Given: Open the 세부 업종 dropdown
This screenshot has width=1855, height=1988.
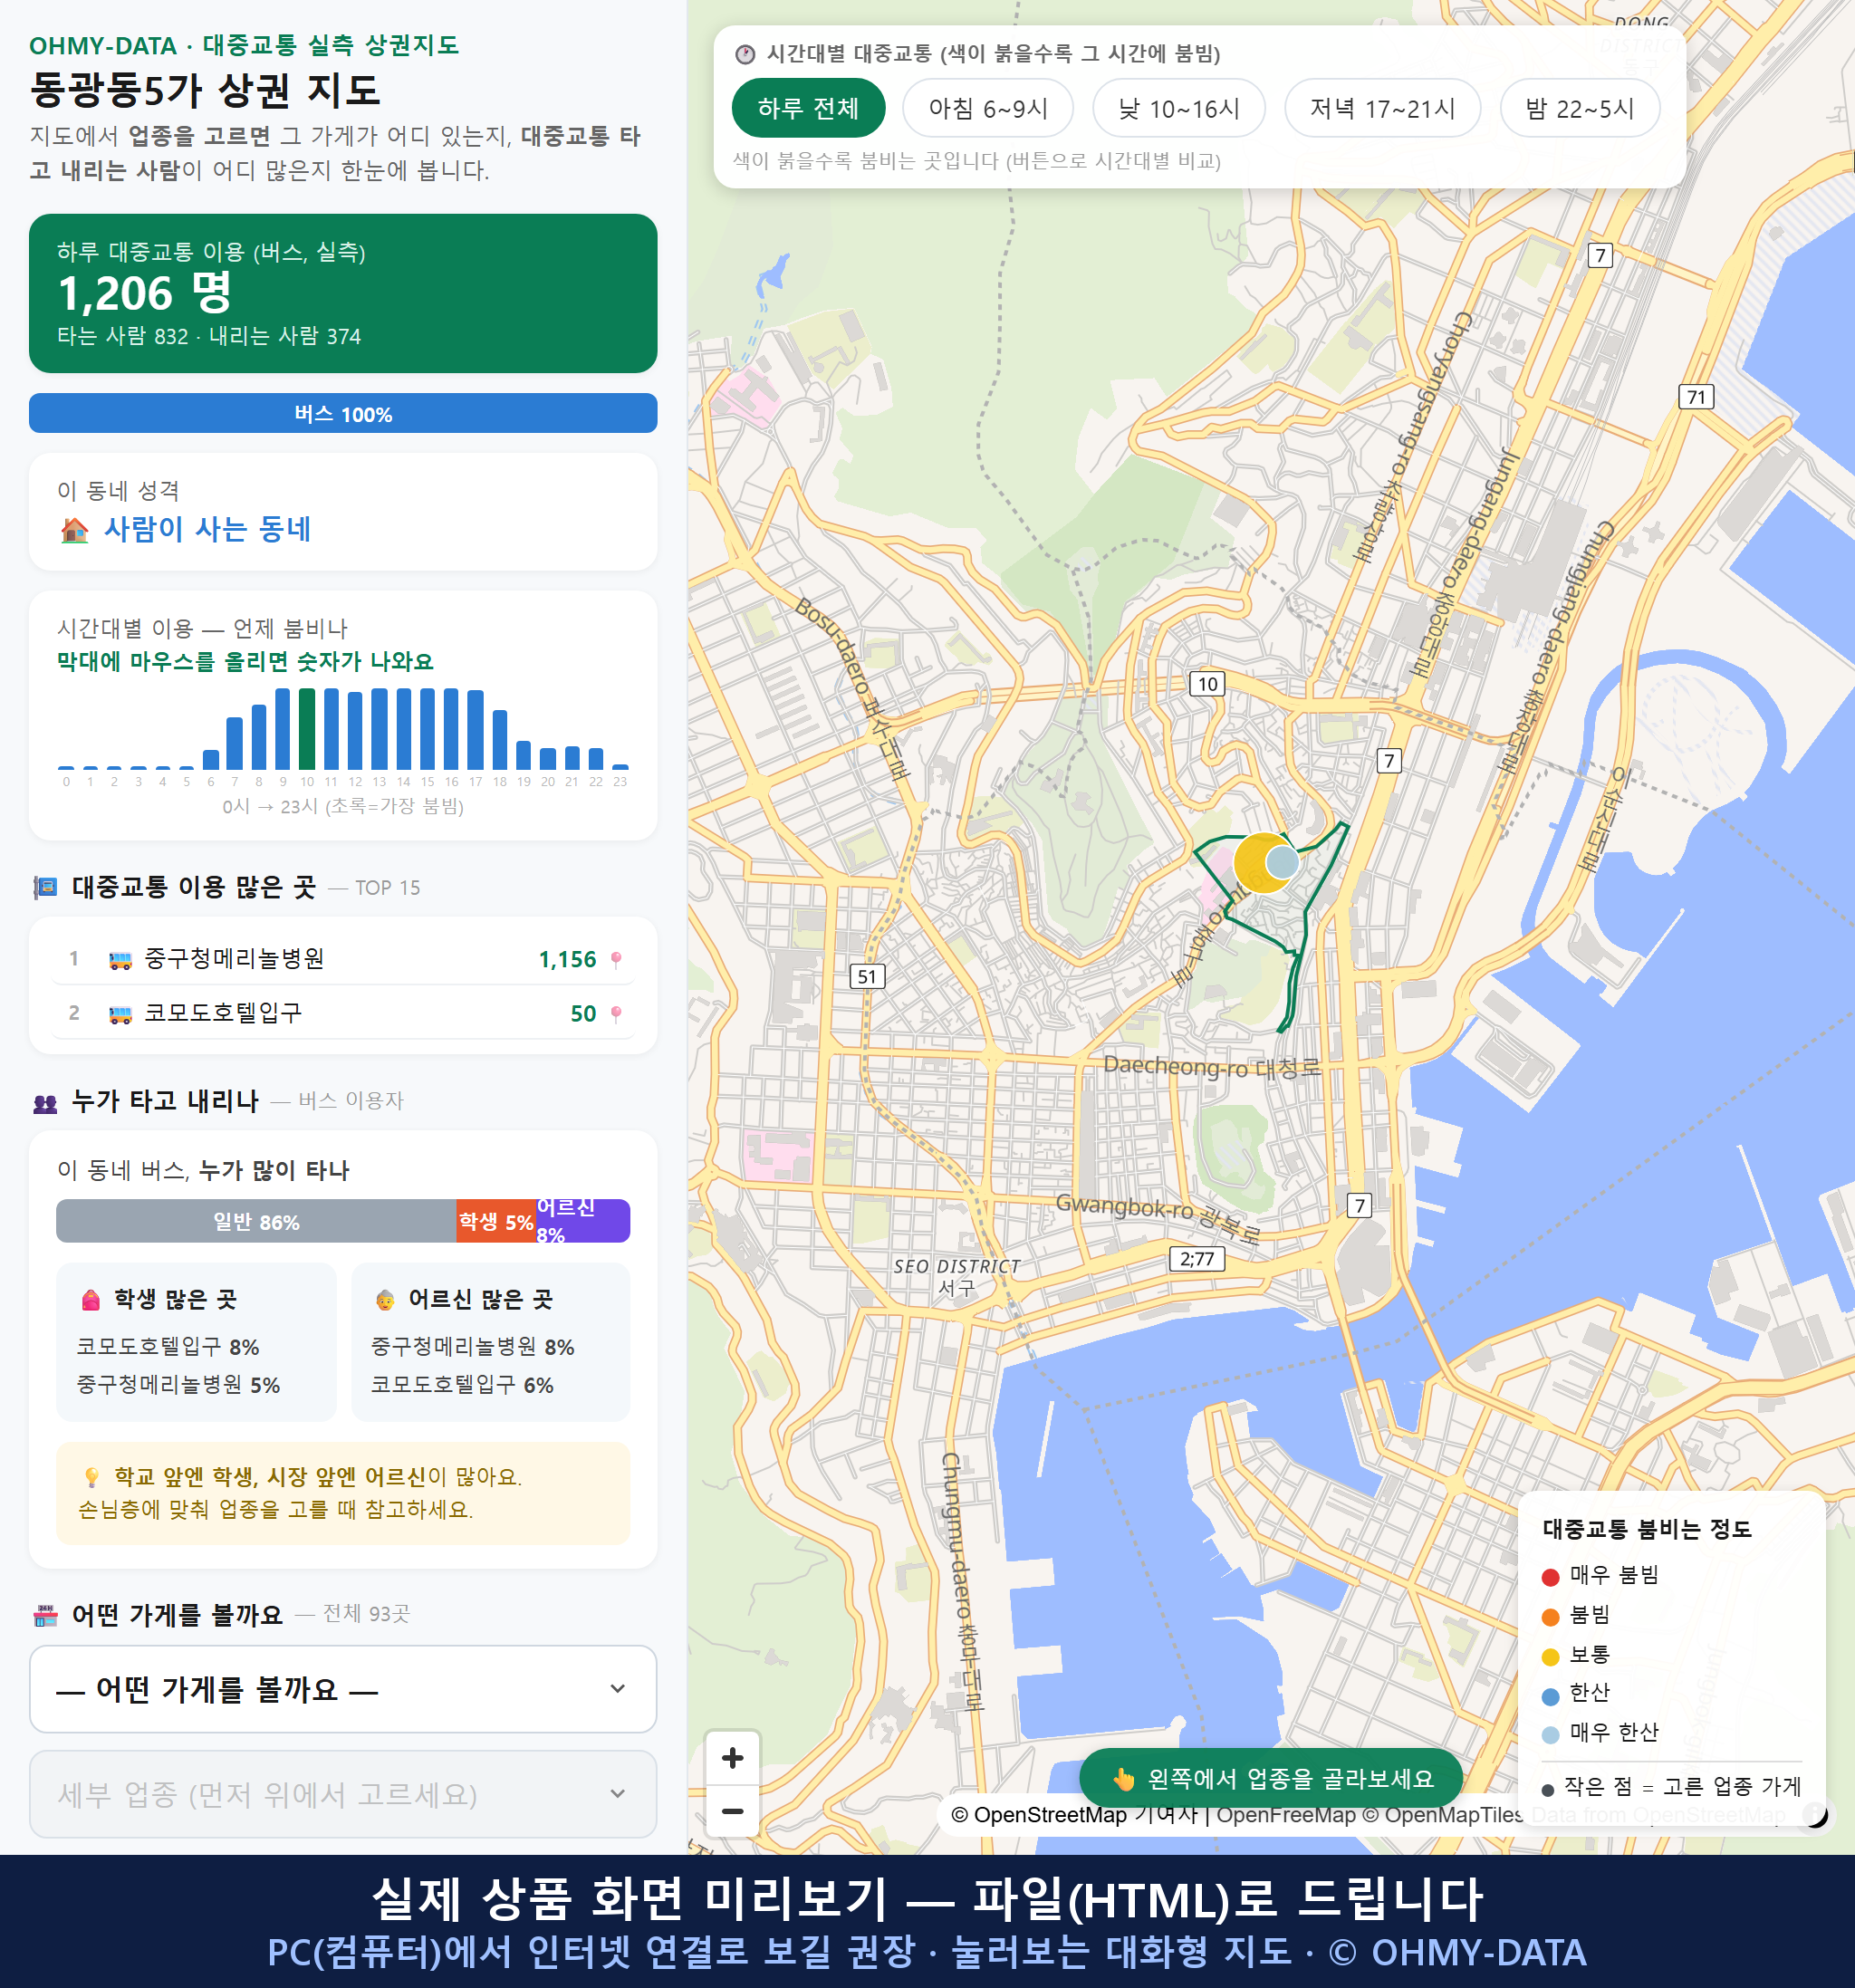Looking at the screenshot, I should tap(343, 1794).
